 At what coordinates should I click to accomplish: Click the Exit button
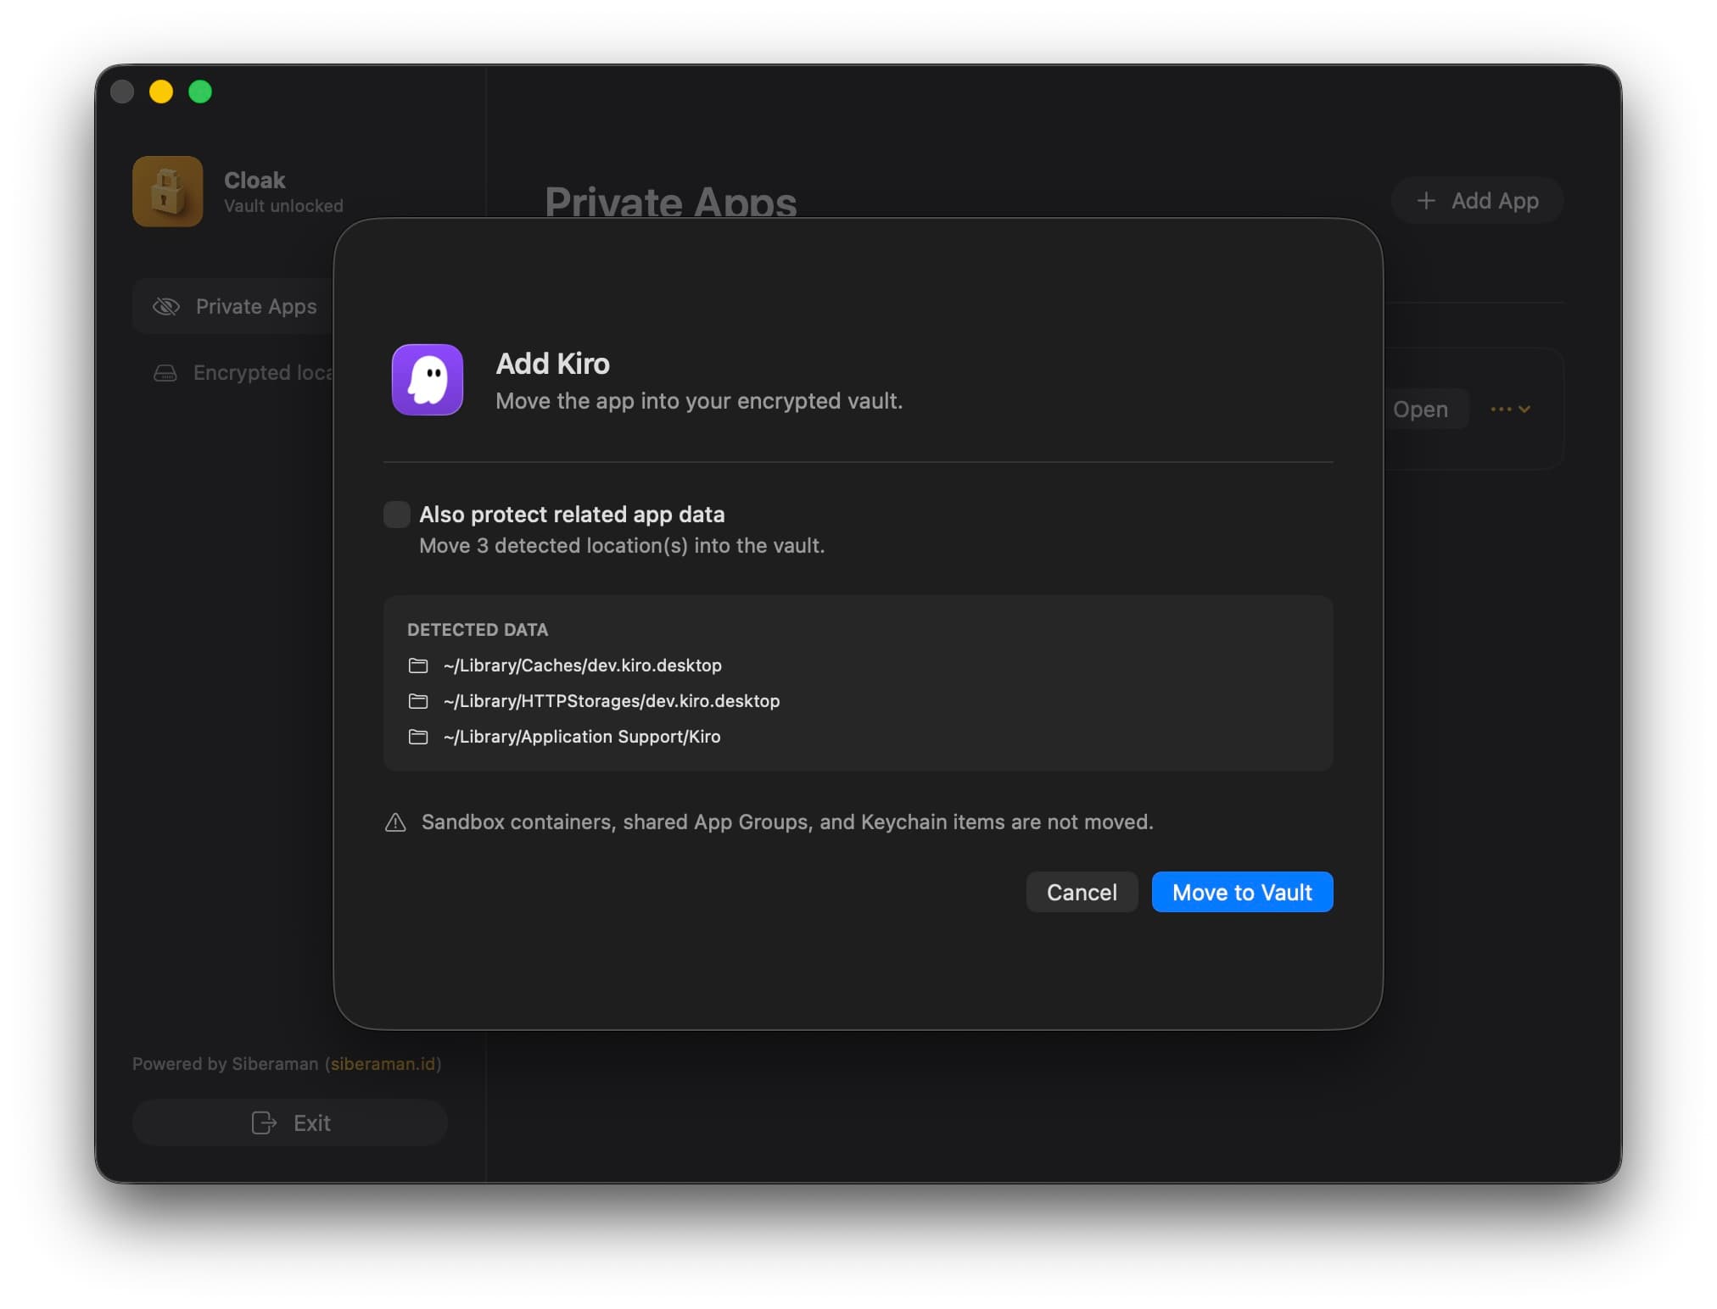[290, 1122]
